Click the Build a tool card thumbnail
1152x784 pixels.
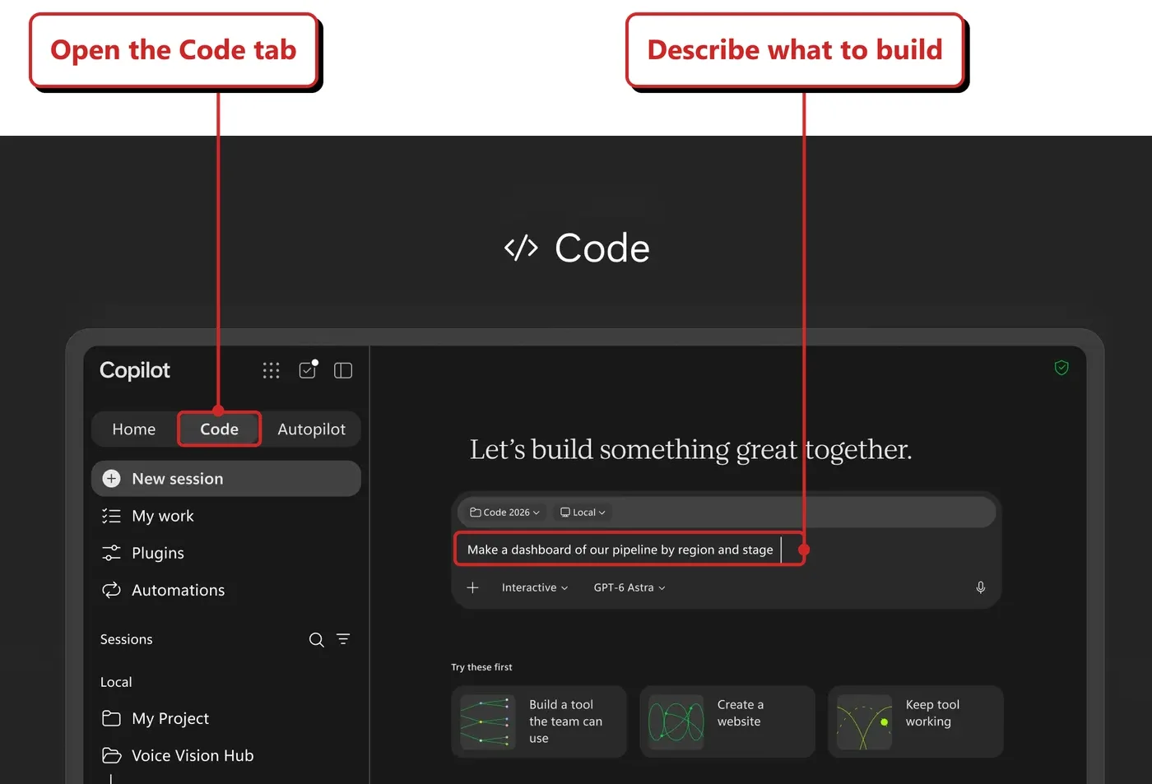pos(488,721)
